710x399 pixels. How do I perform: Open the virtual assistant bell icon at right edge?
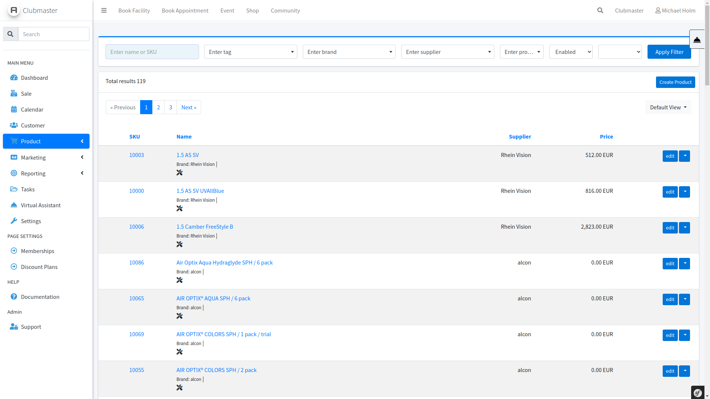pos(697,40)
